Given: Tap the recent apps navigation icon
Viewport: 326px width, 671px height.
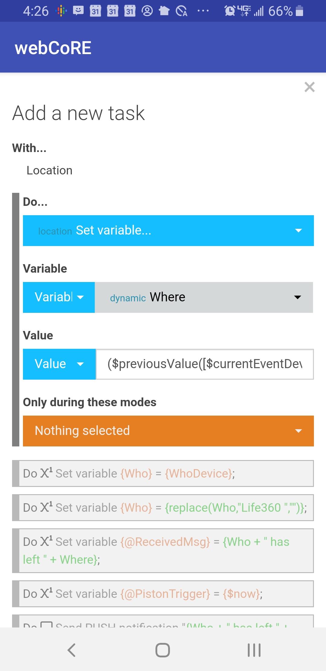Looking at the screenshot, I should pos(254,650).
